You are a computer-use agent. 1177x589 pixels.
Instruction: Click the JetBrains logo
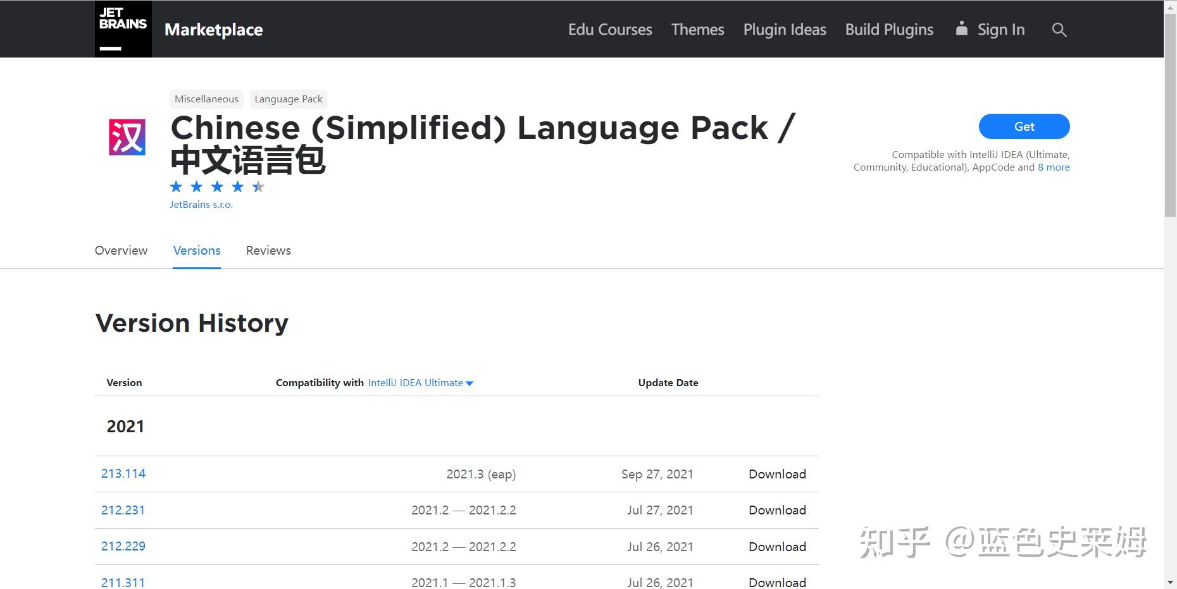[x=123, y=29]
